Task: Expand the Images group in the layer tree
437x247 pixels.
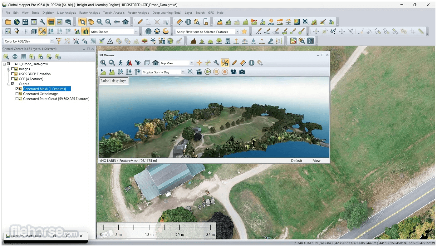Action: tap(8, 69)
